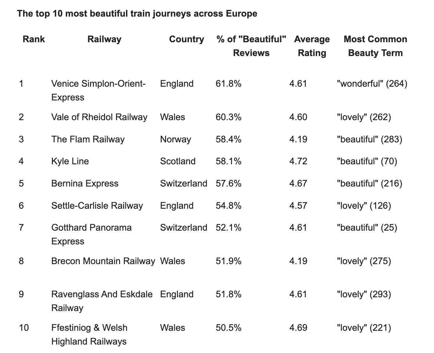434x353 pixels.
Task: Click the Country column header
Action: [186, 39]
